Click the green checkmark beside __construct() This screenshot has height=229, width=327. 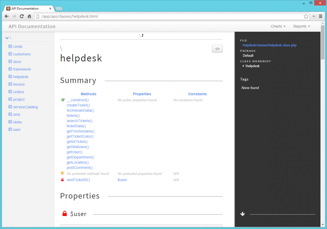tap(63, 100)
